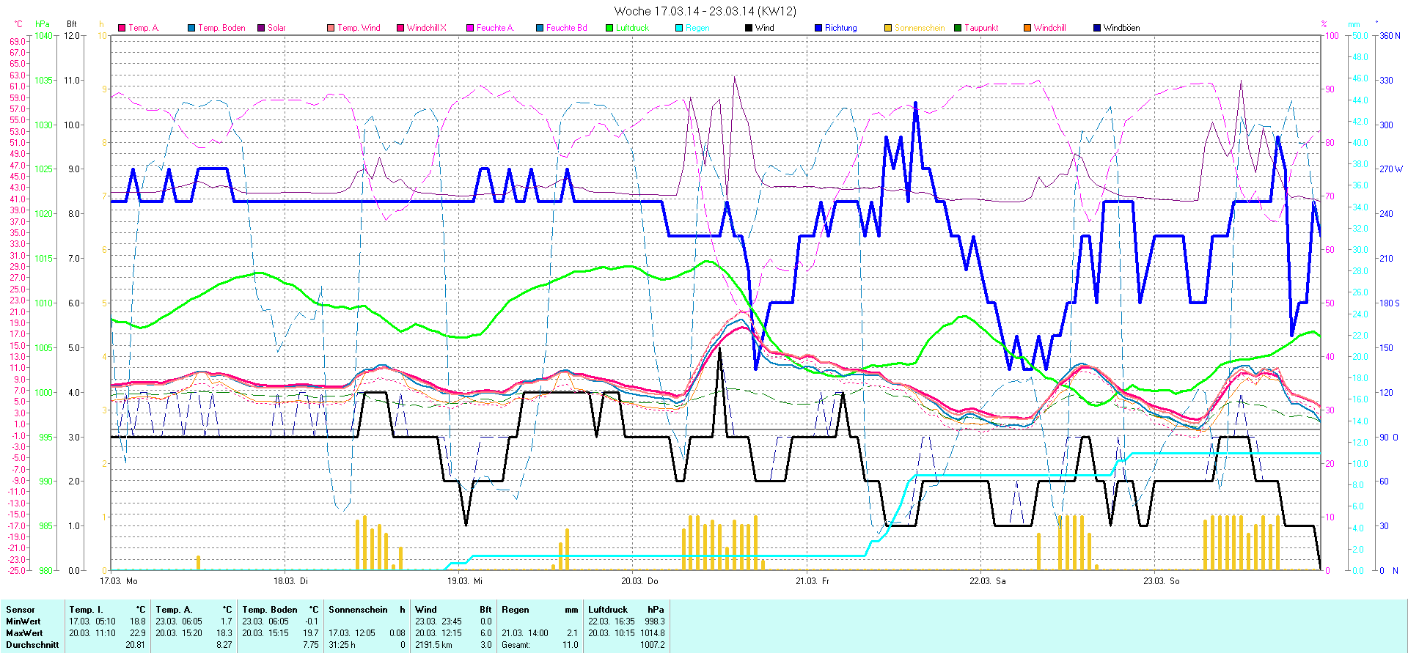Select the Feuchte A. legend label

(x=495, y=28)
